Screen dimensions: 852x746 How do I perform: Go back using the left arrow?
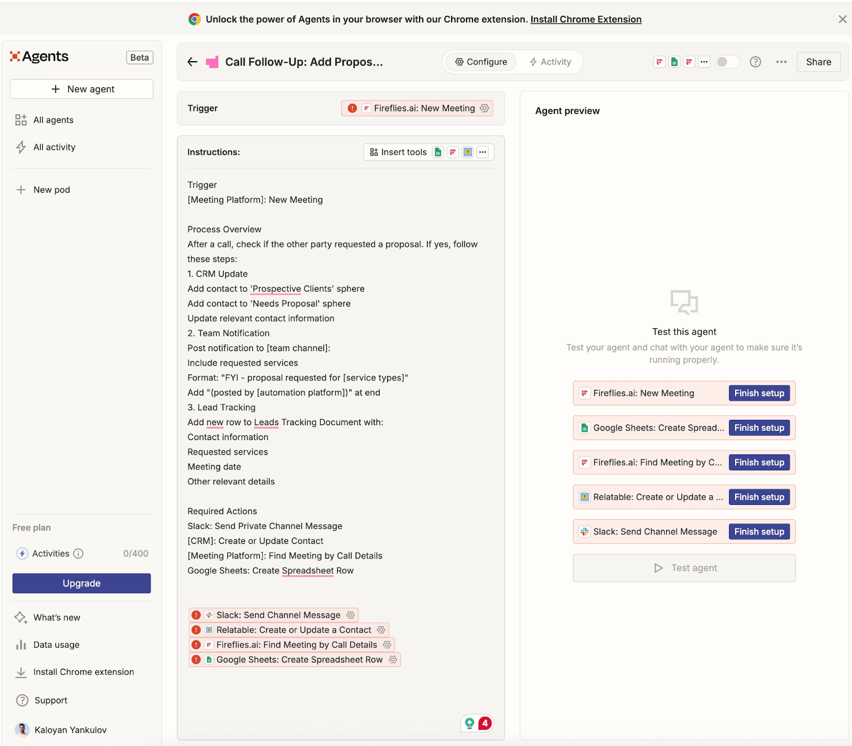click(192, 62)
